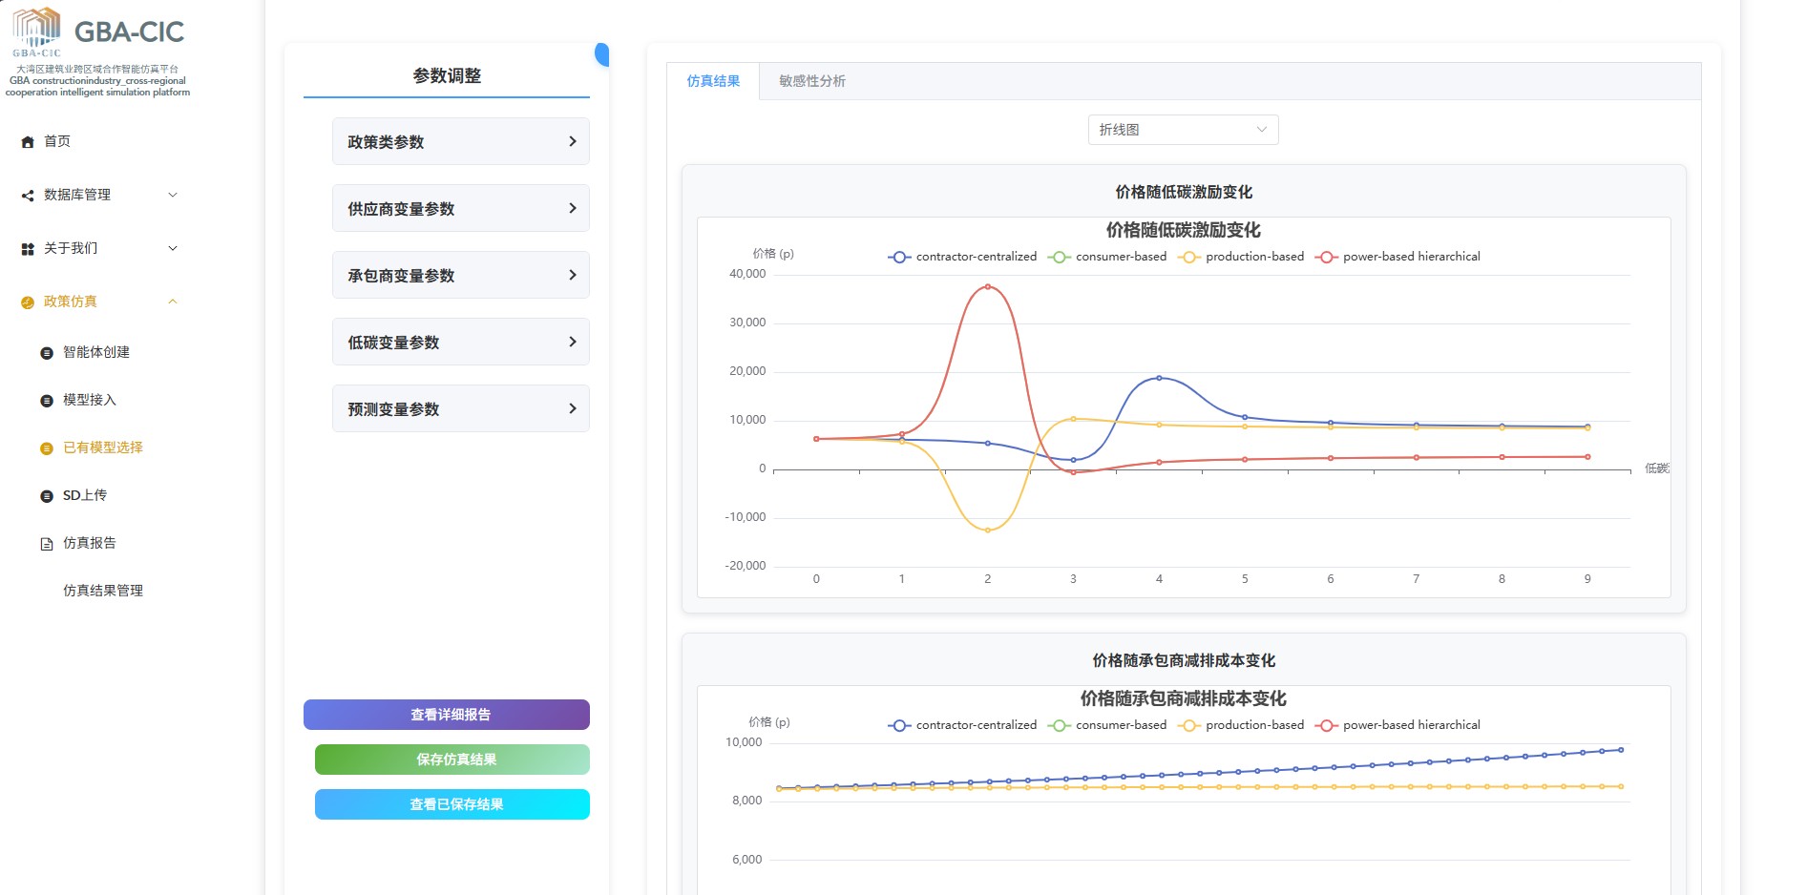1807x895 pixels.
Task: Open the 折线图 chart type dropdown
Action: click(1182, 130)
